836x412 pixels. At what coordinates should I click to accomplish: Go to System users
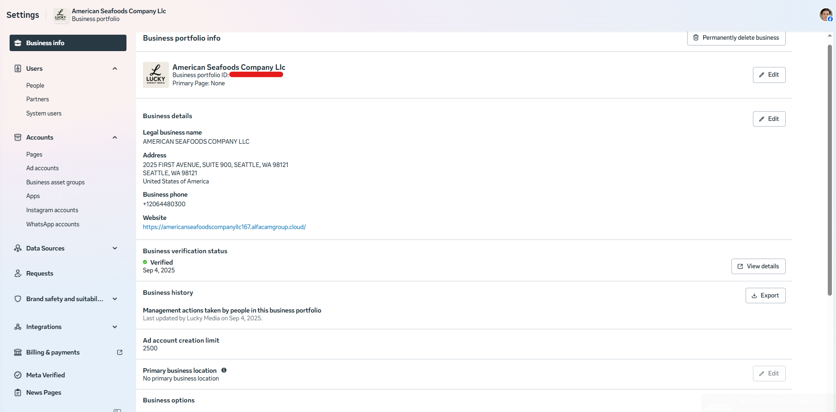[44, 113]
